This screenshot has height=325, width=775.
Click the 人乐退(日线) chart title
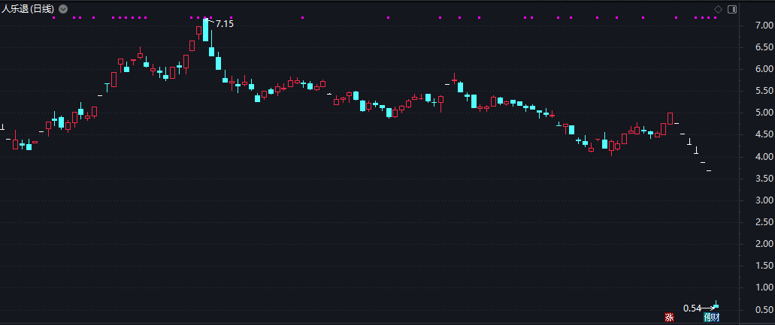coord(27,9)
